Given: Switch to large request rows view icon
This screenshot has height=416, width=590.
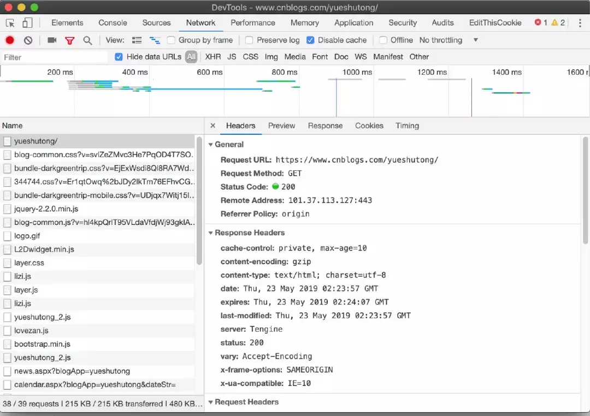Looking at the screenshot, I should coord(137,40).
